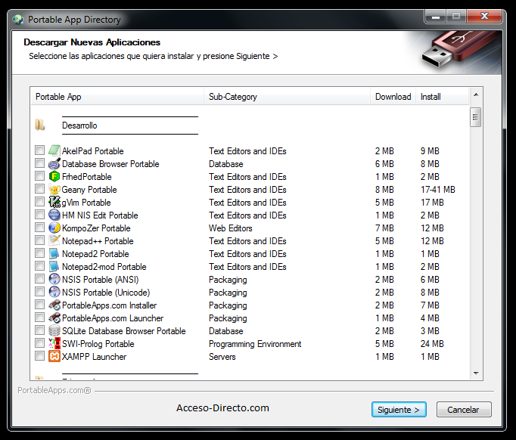Check the KompoZer Portable checkbox
This screenshot has height=440, width=516.
[x=39, y=228]
